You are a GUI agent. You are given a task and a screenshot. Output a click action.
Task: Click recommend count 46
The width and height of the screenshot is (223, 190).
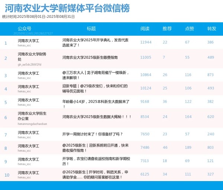point(165,148)
